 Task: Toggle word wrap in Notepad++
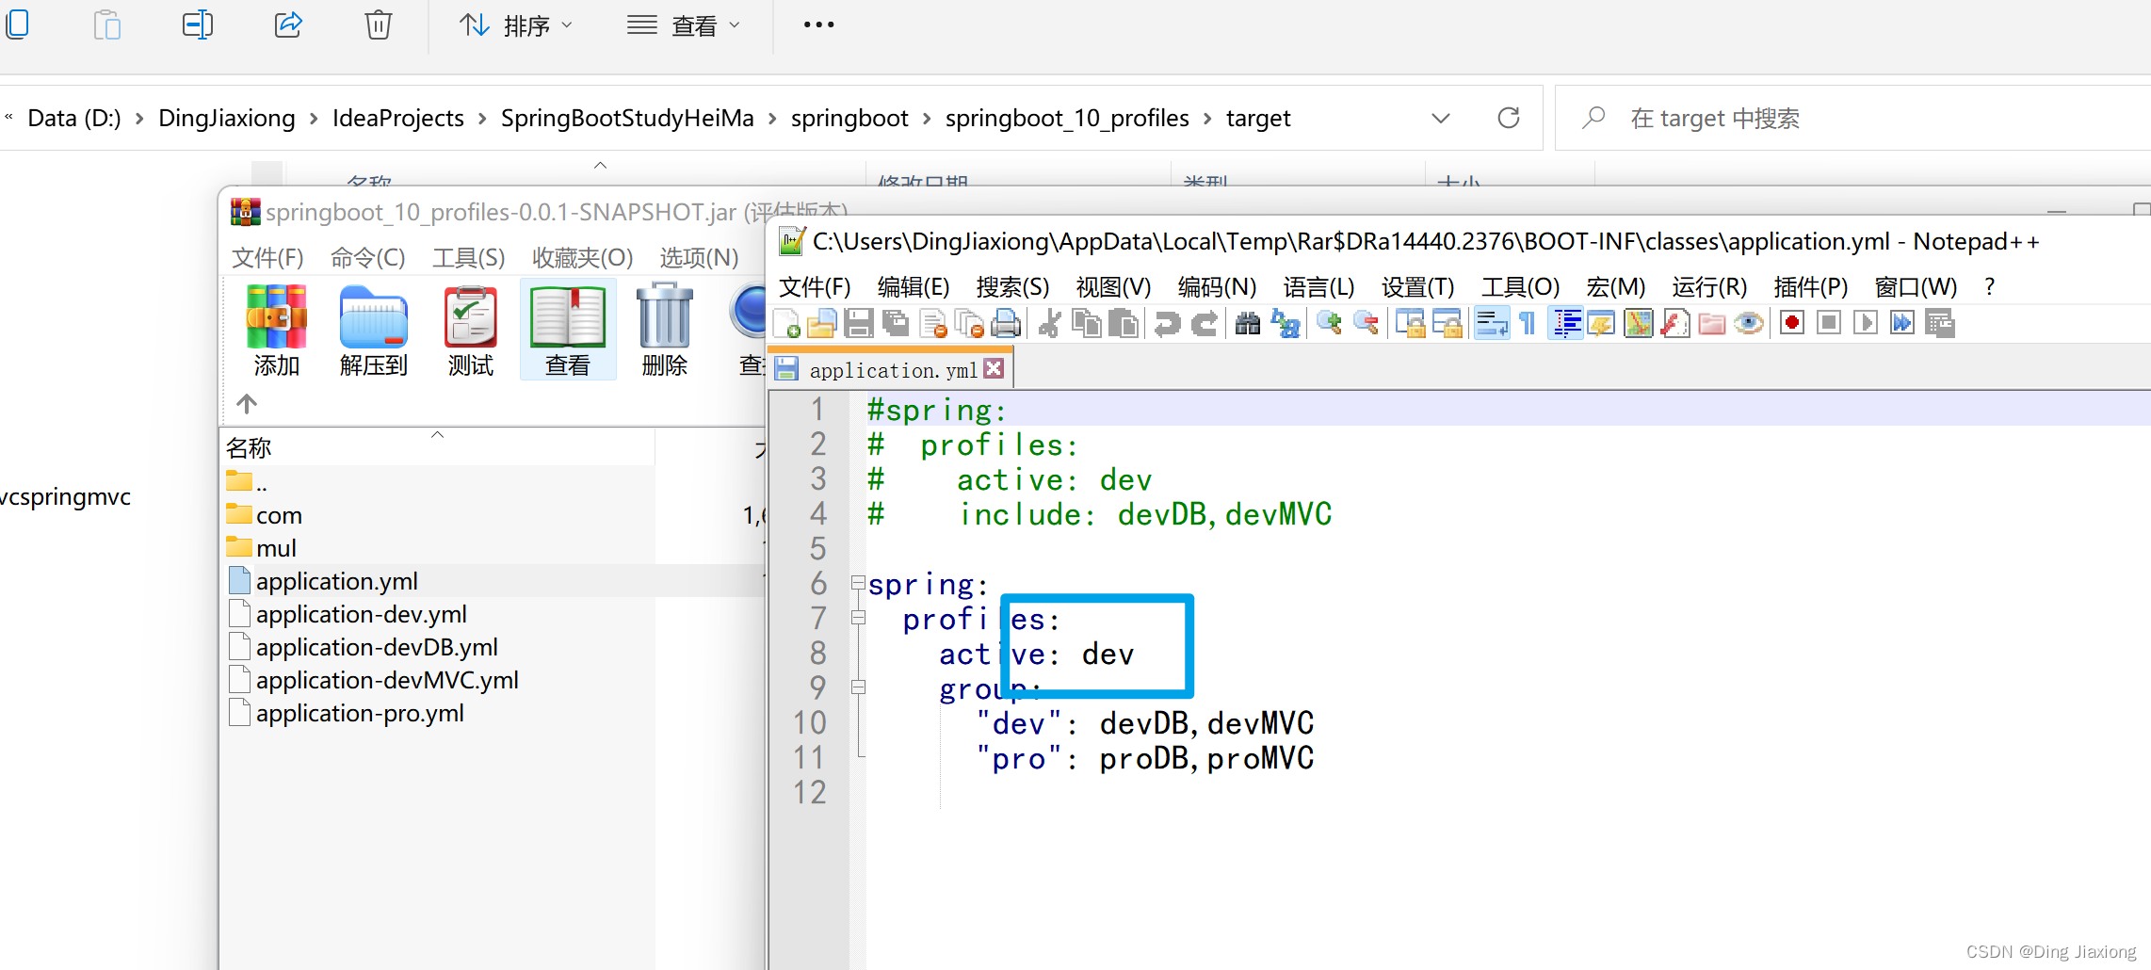(x=1492, y=324)
